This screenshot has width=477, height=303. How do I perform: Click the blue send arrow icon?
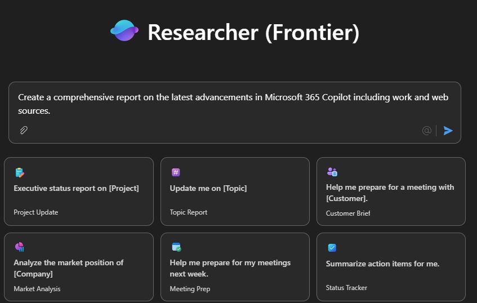(x=448, y=131)
